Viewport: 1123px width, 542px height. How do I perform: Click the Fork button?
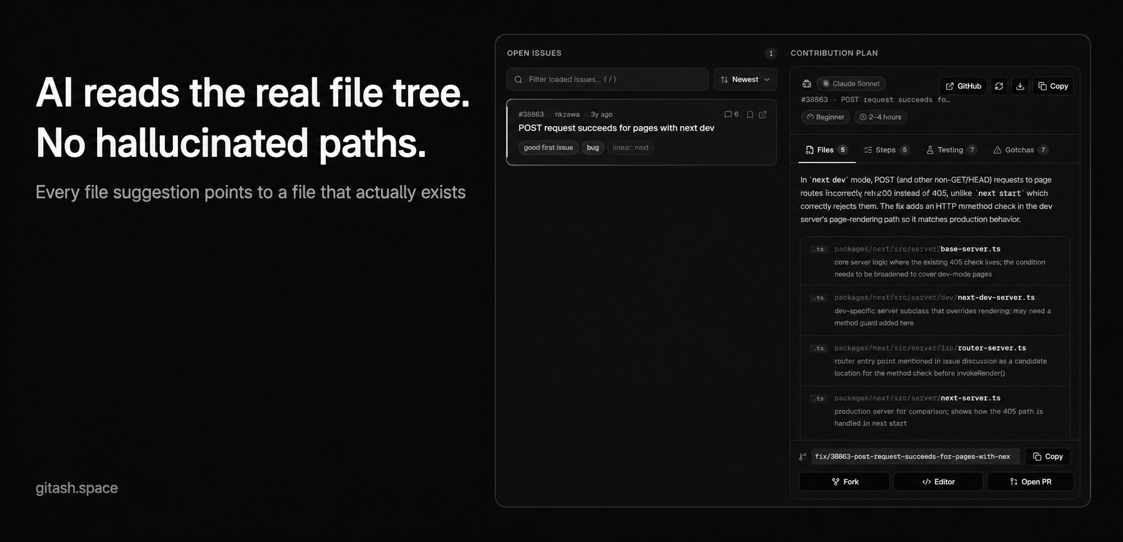click(844, 482)
